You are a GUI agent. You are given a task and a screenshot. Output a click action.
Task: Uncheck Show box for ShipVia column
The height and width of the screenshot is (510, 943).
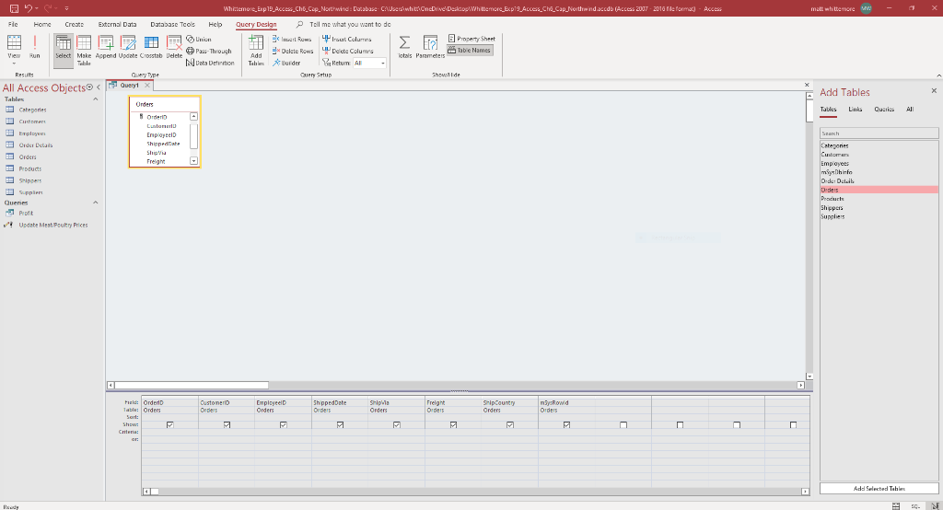397,424
